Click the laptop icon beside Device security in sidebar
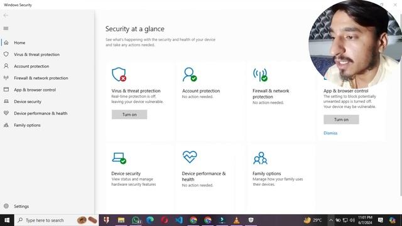Viewport: 402px width, 226px height. (6, 102)
